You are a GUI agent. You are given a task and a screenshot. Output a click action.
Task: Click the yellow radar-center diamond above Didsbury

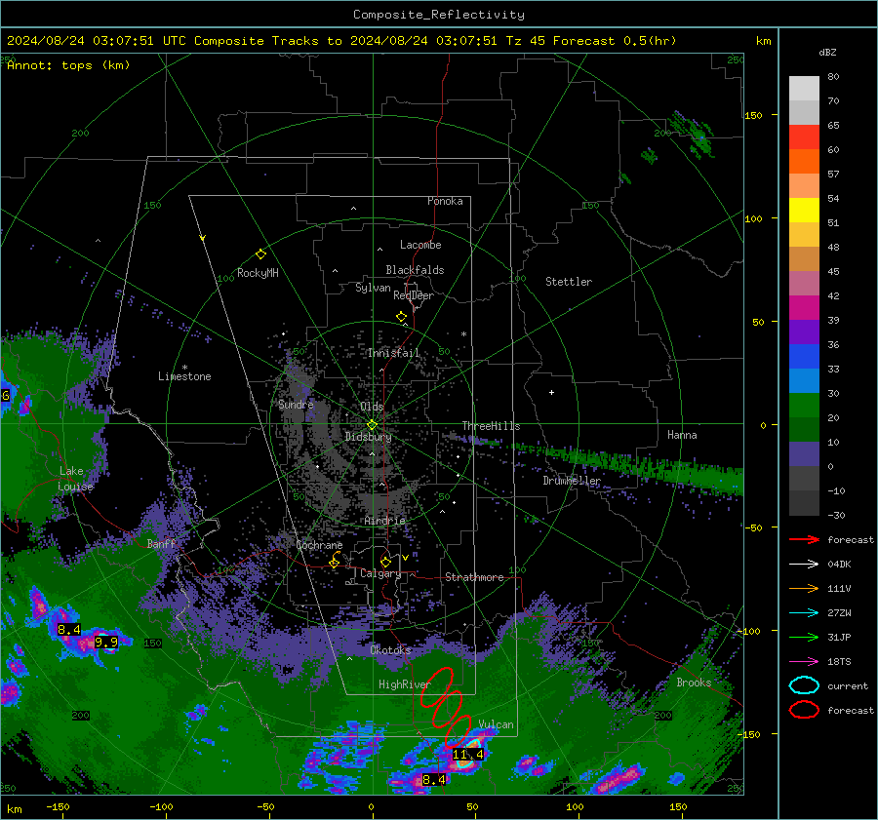click(372, 425)
